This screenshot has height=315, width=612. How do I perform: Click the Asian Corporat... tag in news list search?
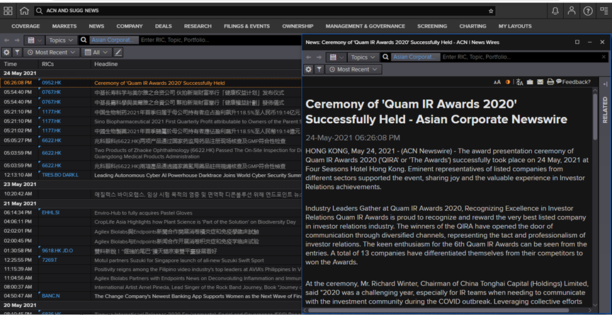tap(114, 40)
